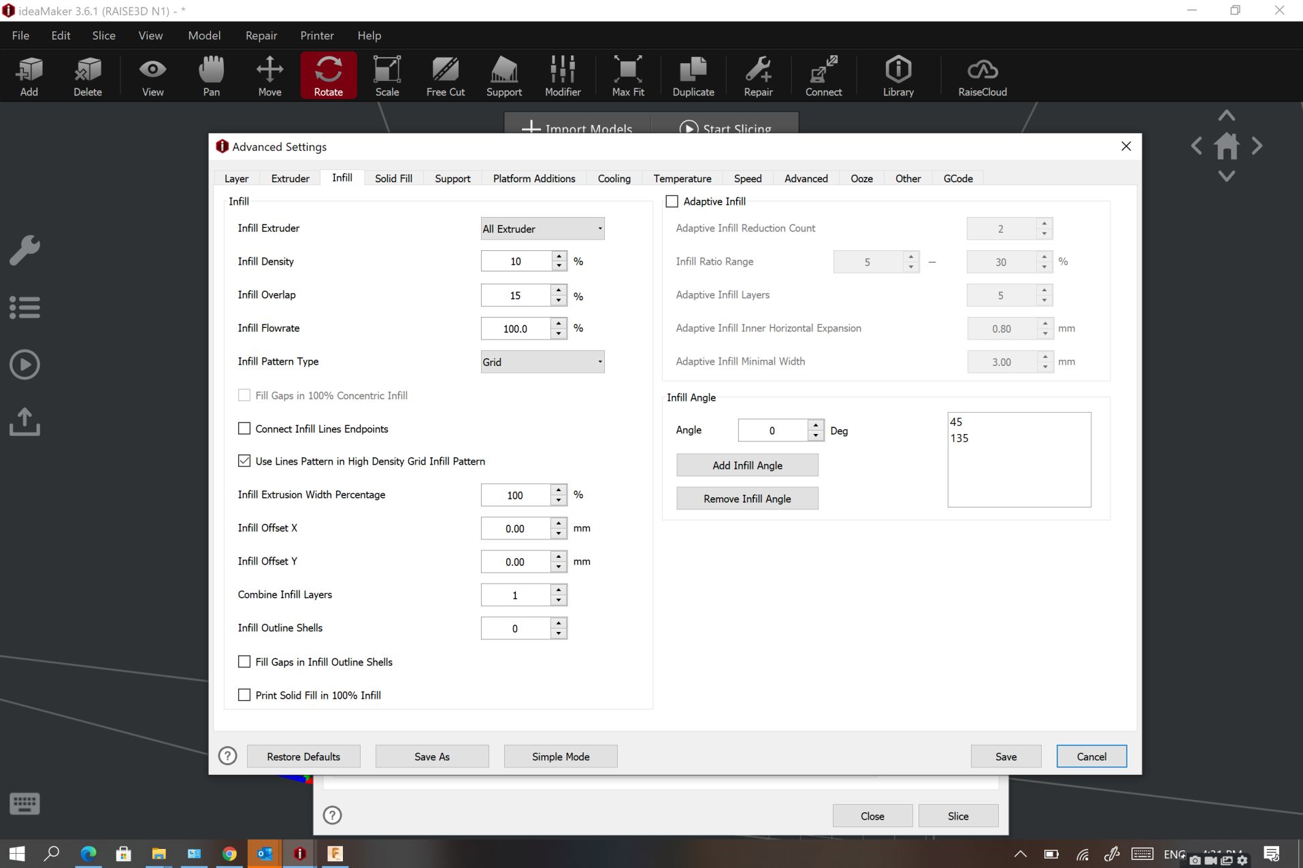
Task: Check Print Solid Fill in 100% Infill
Action: [244, 695]
